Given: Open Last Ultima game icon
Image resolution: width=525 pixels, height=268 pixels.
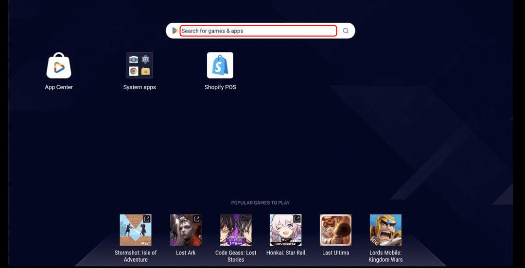Looking at the screenshot, I should [335, 230].
